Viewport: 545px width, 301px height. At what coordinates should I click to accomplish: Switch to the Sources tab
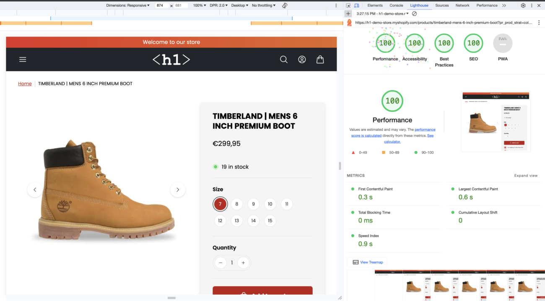click(442, 5)
